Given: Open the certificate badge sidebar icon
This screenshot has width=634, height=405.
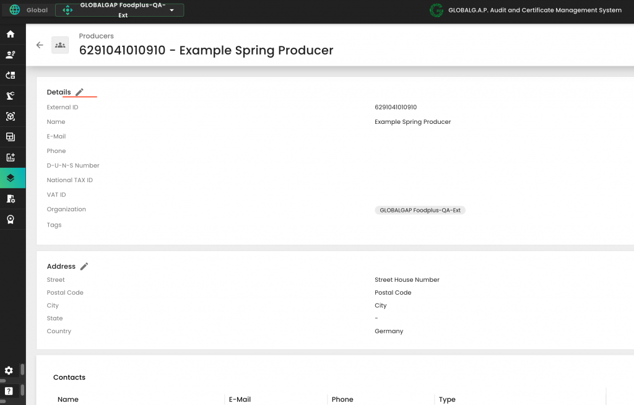Looking at the screenshot, I should click(x=10, y=219).
